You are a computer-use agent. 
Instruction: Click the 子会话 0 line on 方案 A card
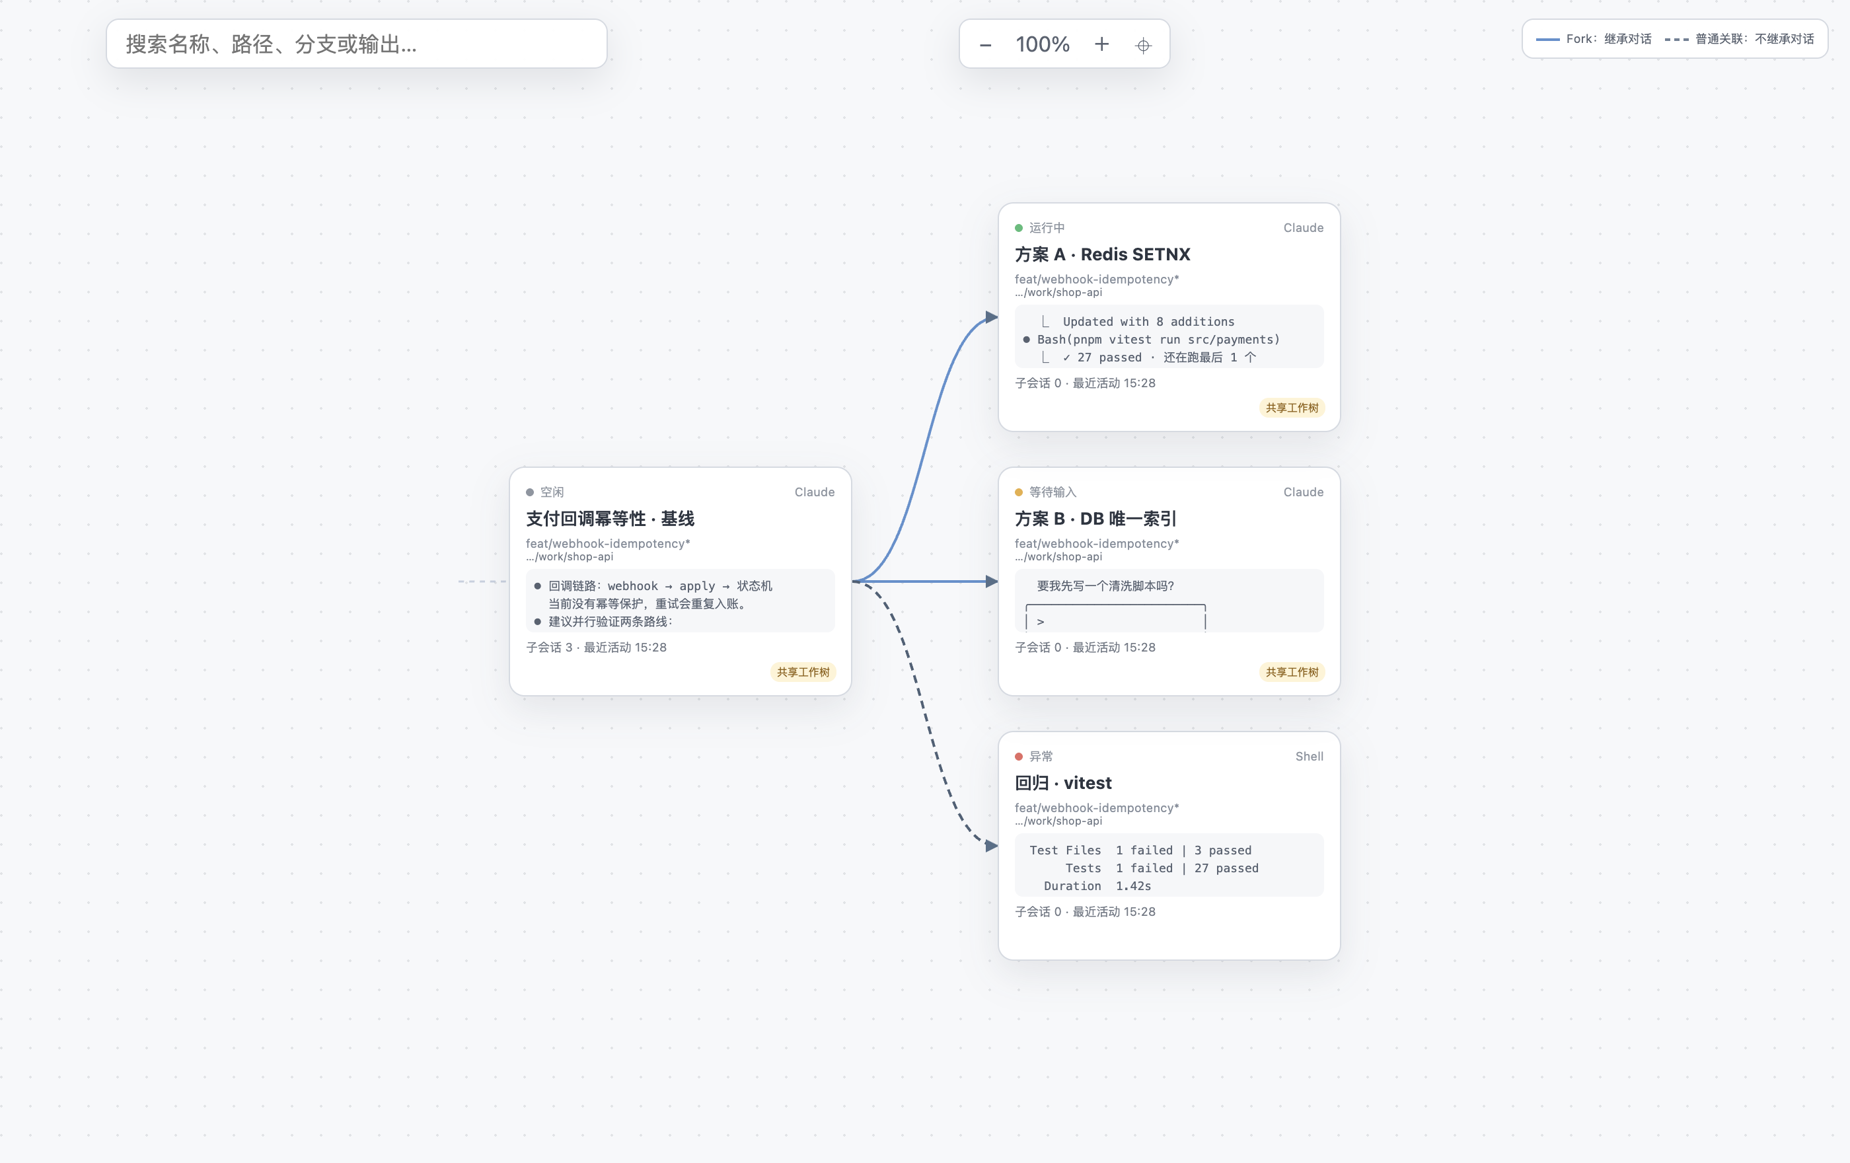[1085, 383]
